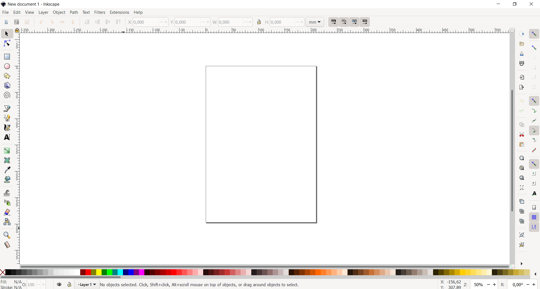Toggle scale rounded corners with rectangles
540x289 pixels.
tap(344, 22)
